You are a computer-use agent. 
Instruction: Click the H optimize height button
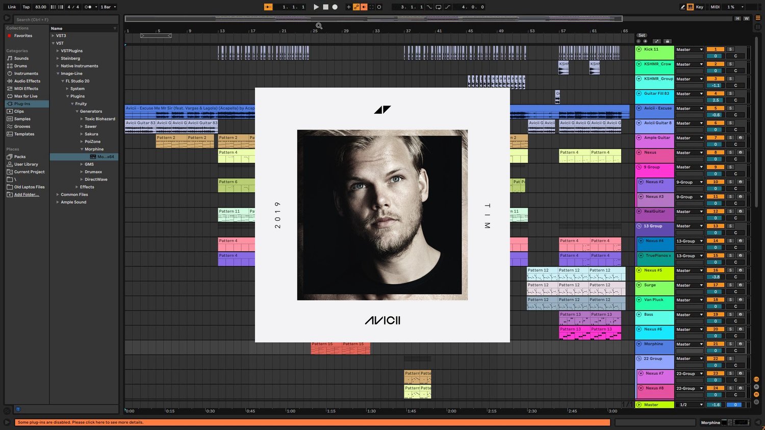click(x=737, y=19)
